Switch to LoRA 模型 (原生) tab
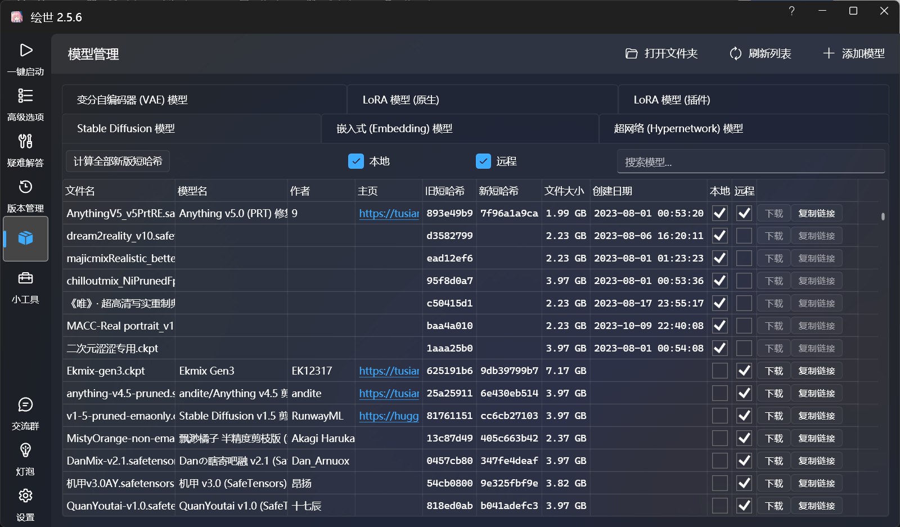 coord(483,100)
